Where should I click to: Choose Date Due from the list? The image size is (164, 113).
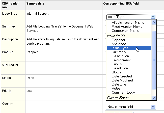pyautogui.click(x=119, y=84)
